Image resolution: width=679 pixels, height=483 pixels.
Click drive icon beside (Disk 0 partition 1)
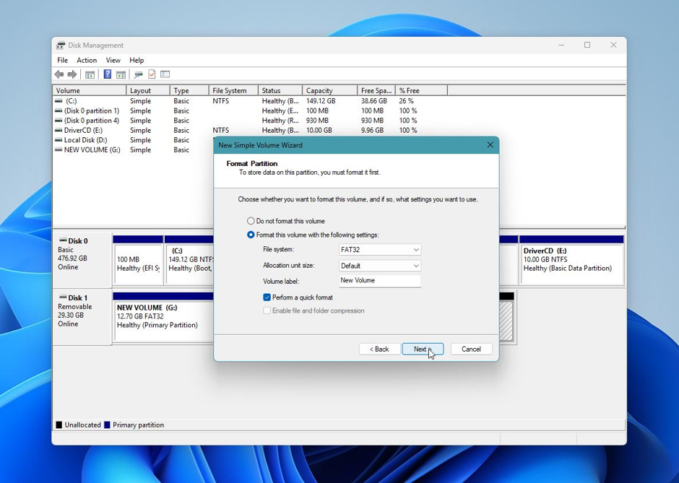click(59, 110)
